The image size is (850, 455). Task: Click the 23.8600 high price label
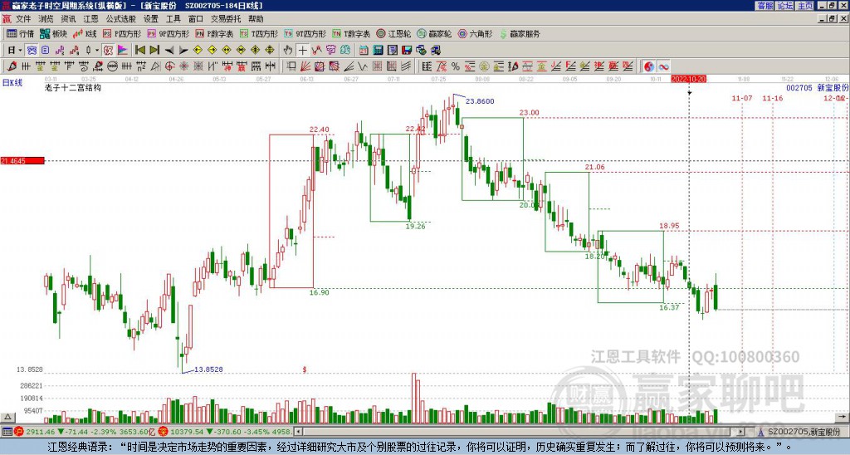point(481,101)
